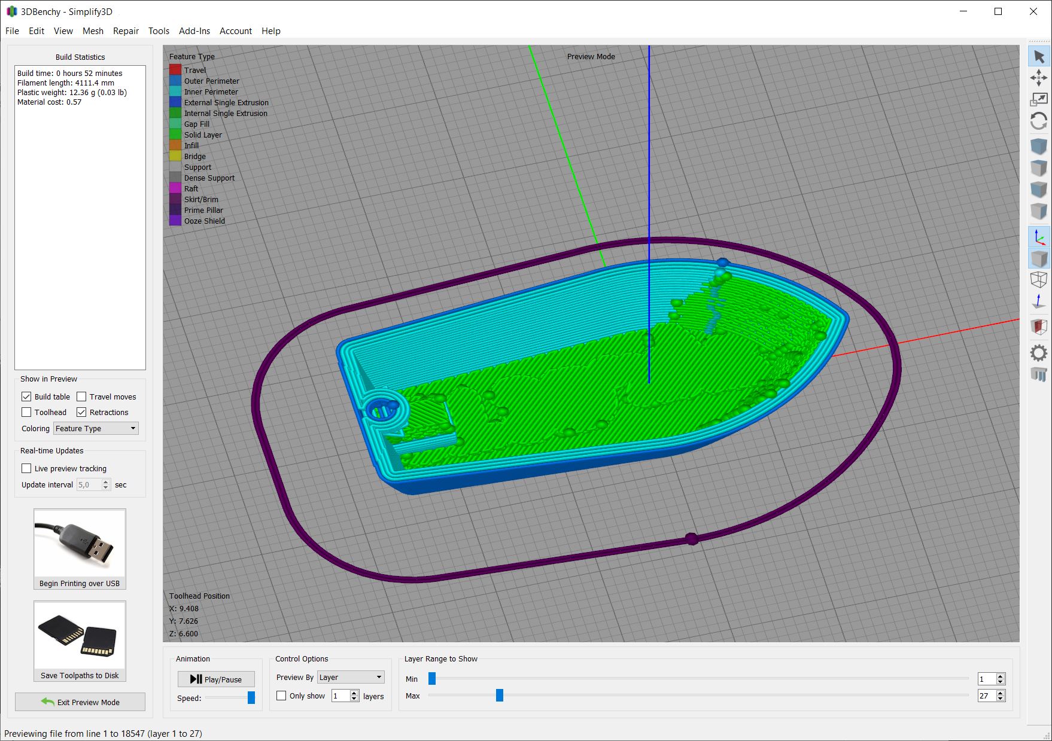Viewport: 1052px width, 741px height.
Task: Switch to side view cube
Action: (x=1039, y=211)
